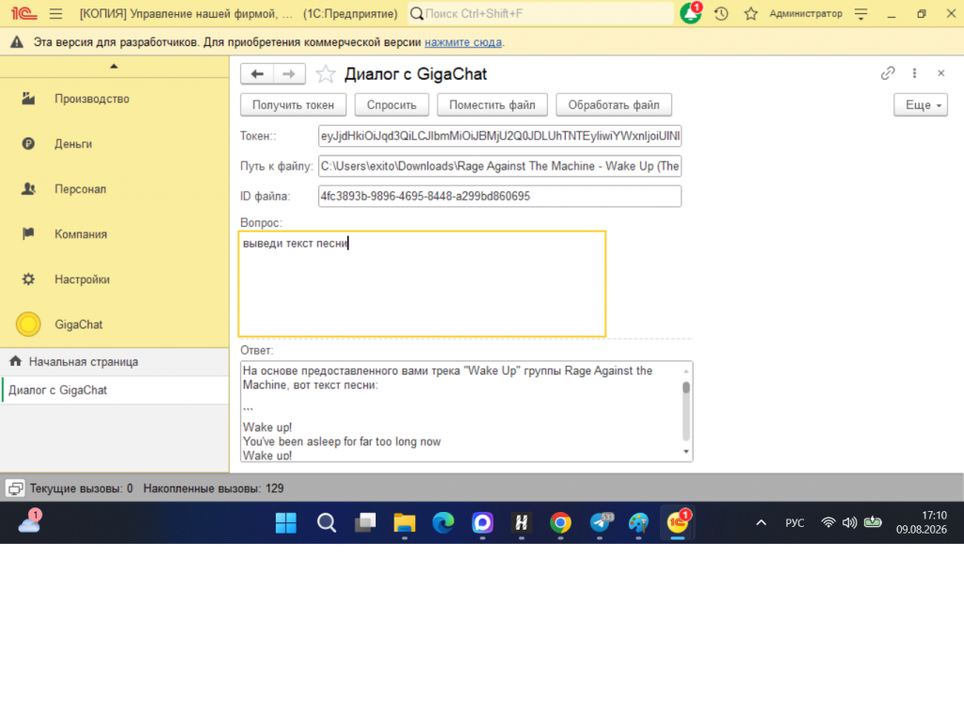Focus the Токен input field

tap(500, 136)
